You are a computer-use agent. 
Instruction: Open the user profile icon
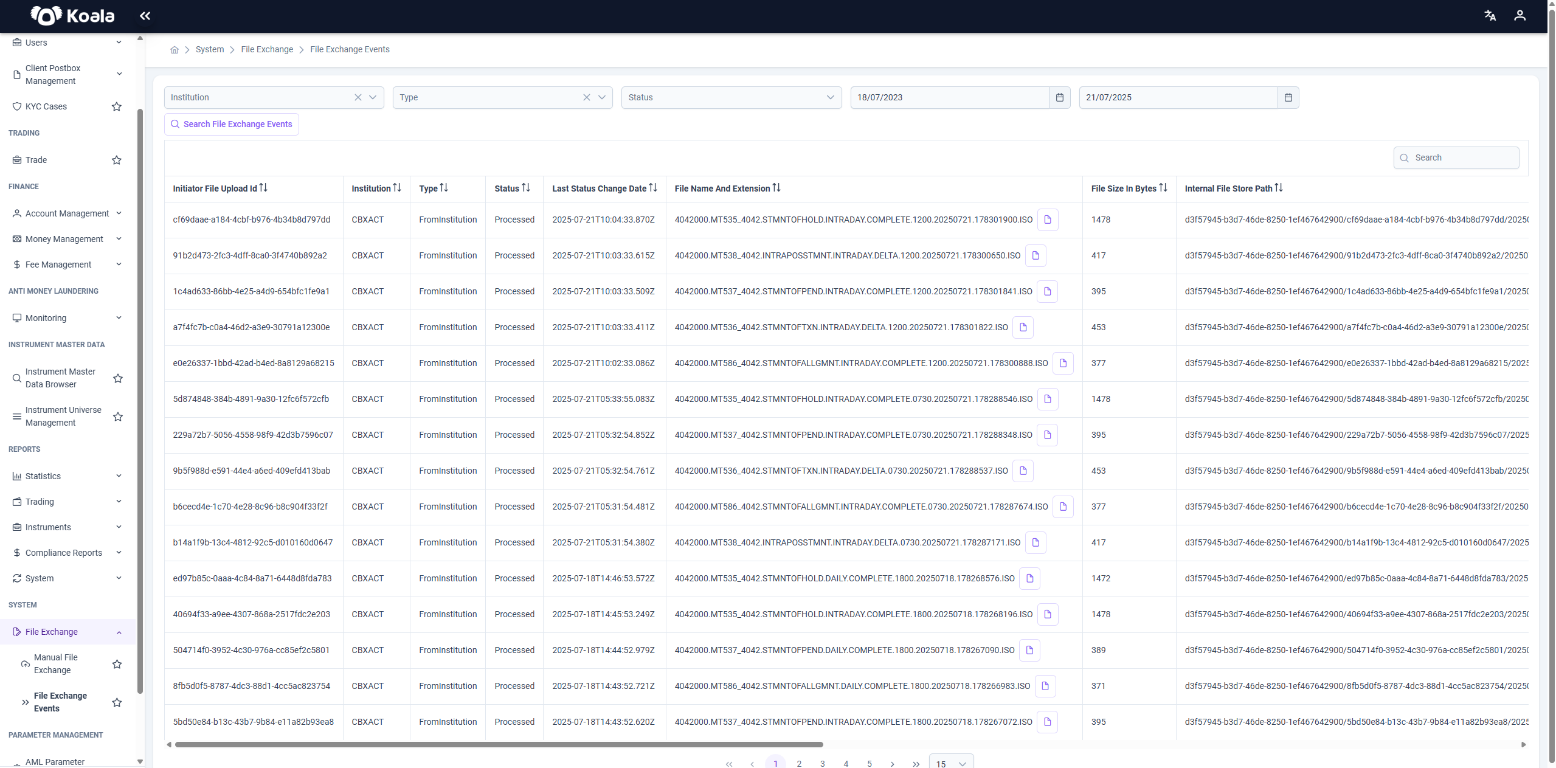[1520, 16]
